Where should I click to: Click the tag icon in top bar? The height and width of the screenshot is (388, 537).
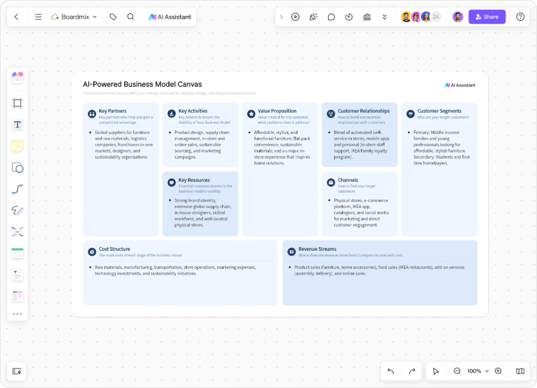point(113,17)
